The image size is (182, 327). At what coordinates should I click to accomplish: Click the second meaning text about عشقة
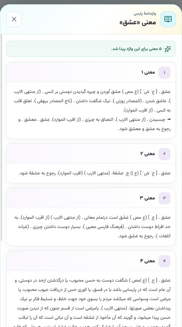(x=95, y=173)
